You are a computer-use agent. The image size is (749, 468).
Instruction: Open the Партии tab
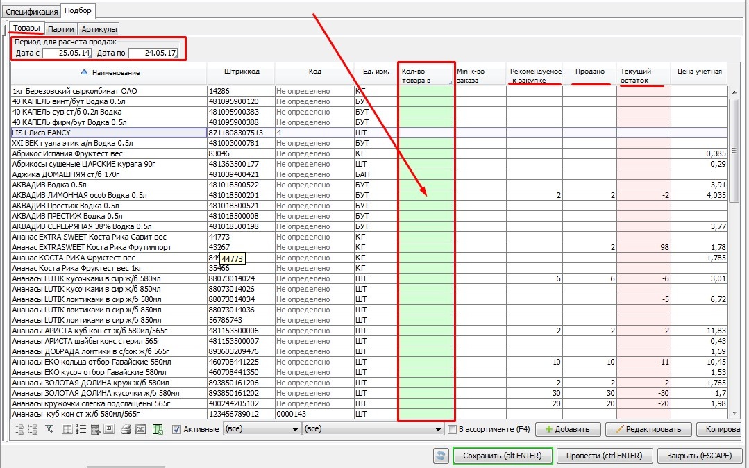point(61,29)
